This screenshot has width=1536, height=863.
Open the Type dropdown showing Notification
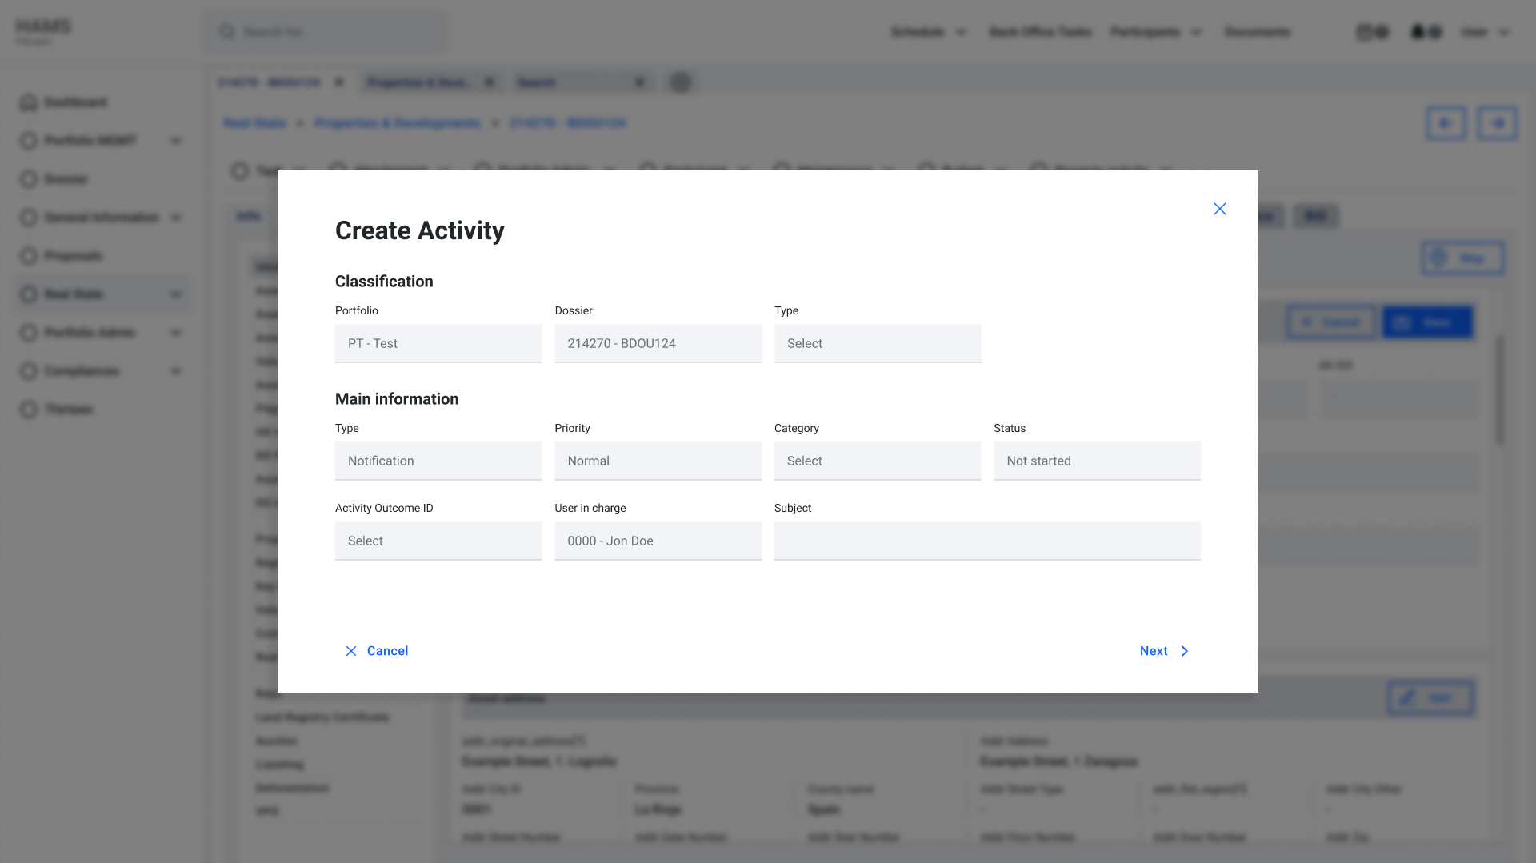pyautogui.click(x=438, y=461)
